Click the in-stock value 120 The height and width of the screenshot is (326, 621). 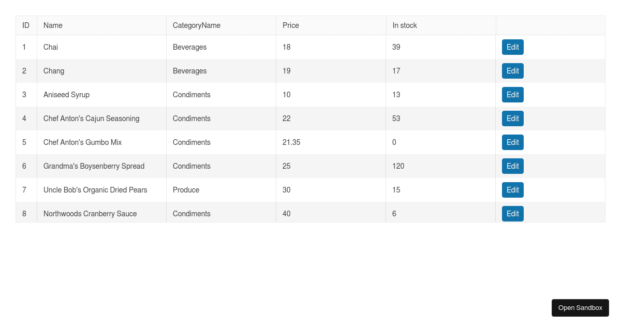click(x=398, y=166)
